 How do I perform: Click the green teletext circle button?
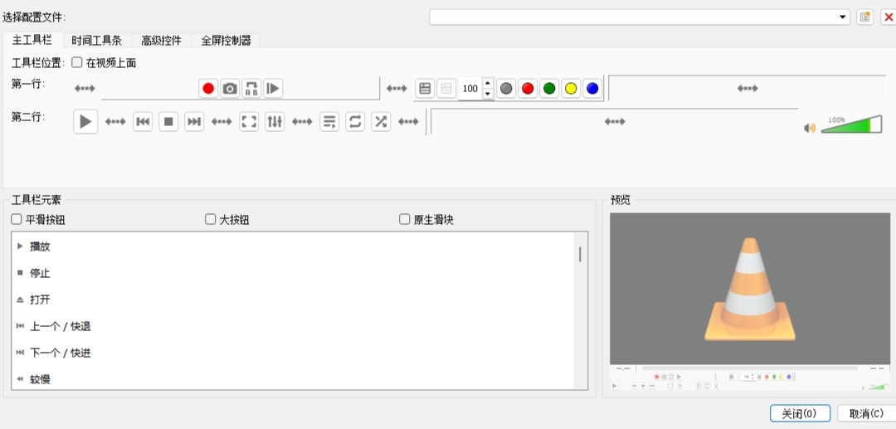(x=549, y=89)
